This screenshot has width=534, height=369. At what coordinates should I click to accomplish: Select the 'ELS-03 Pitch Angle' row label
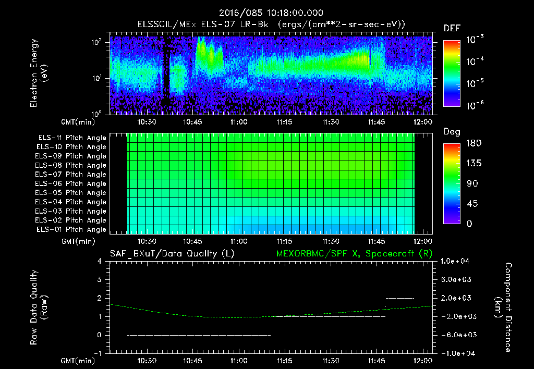pos(71,212)
